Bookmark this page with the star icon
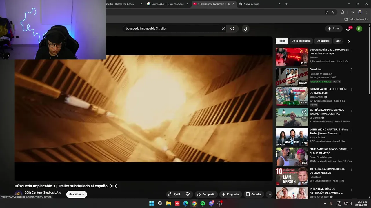 tap(333, 12)
